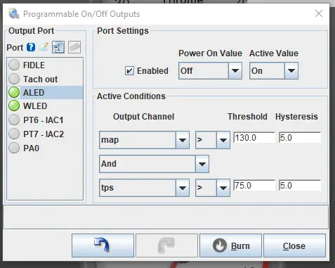This screenshot has width=335, height=268.
Task: Click the Close button
Action: (294, 245)
